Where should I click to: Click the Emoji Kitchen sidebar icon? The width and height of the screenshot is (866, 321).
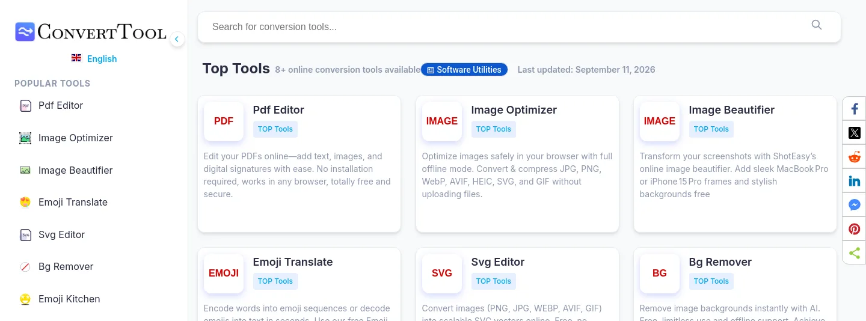click(x=25, y=299)
